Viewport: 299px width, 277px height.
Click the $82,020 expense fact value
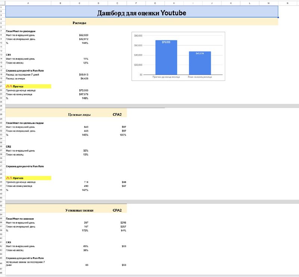pyautogui.click(x=83, y=35)
